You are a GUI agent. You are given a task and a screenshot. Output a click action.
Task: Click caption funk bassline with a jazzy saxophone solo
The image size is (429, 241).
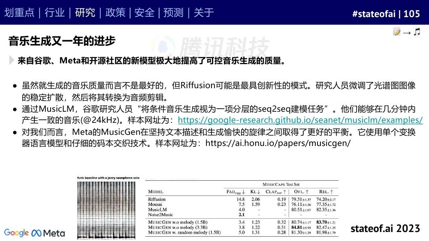109,178
